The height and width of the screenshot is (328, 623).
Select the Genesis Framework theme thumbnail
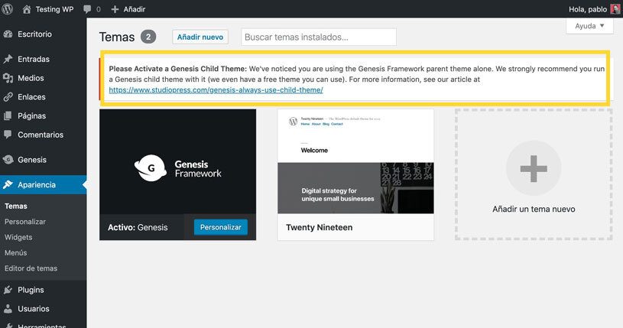tap(177, 162)
